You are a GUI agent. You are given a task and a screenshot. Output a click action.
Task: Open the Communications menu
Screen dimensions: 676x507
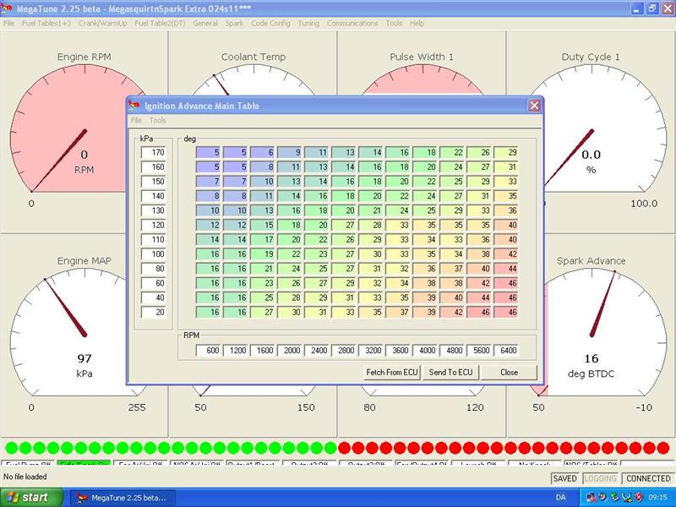tap(352, 24)
